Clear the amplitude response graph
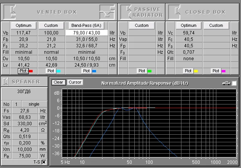This screenshot has width=241, height=168. (x=58, y=82)
